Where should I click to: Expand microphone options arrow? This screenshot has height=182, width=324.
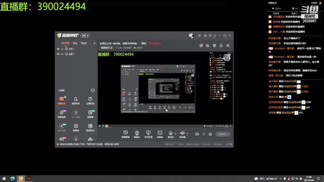click(175, 133)
